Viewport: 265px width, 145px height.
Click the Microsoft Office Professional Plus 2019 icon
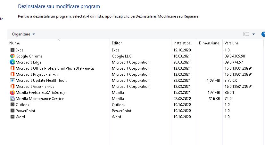(12, 68)
